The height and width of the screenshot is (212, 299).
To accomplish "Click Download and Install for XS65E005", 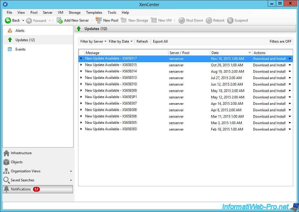I will [x=269, y=123].
